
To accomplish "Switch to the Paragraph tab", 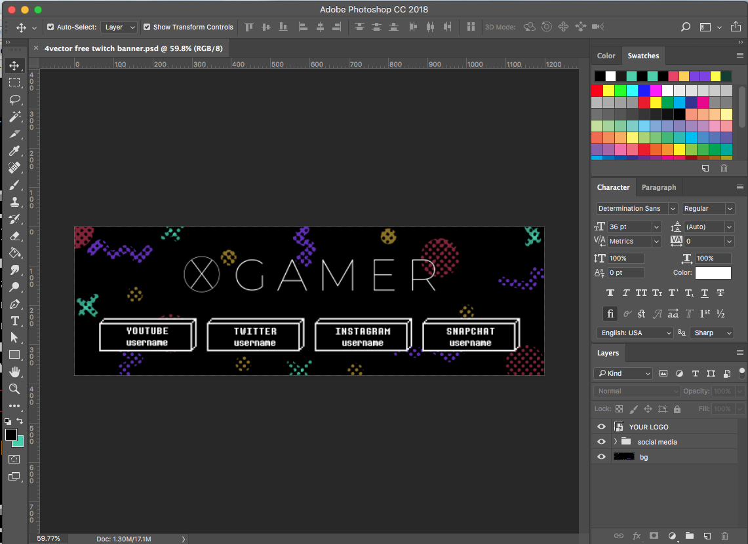I will [658, 187].
